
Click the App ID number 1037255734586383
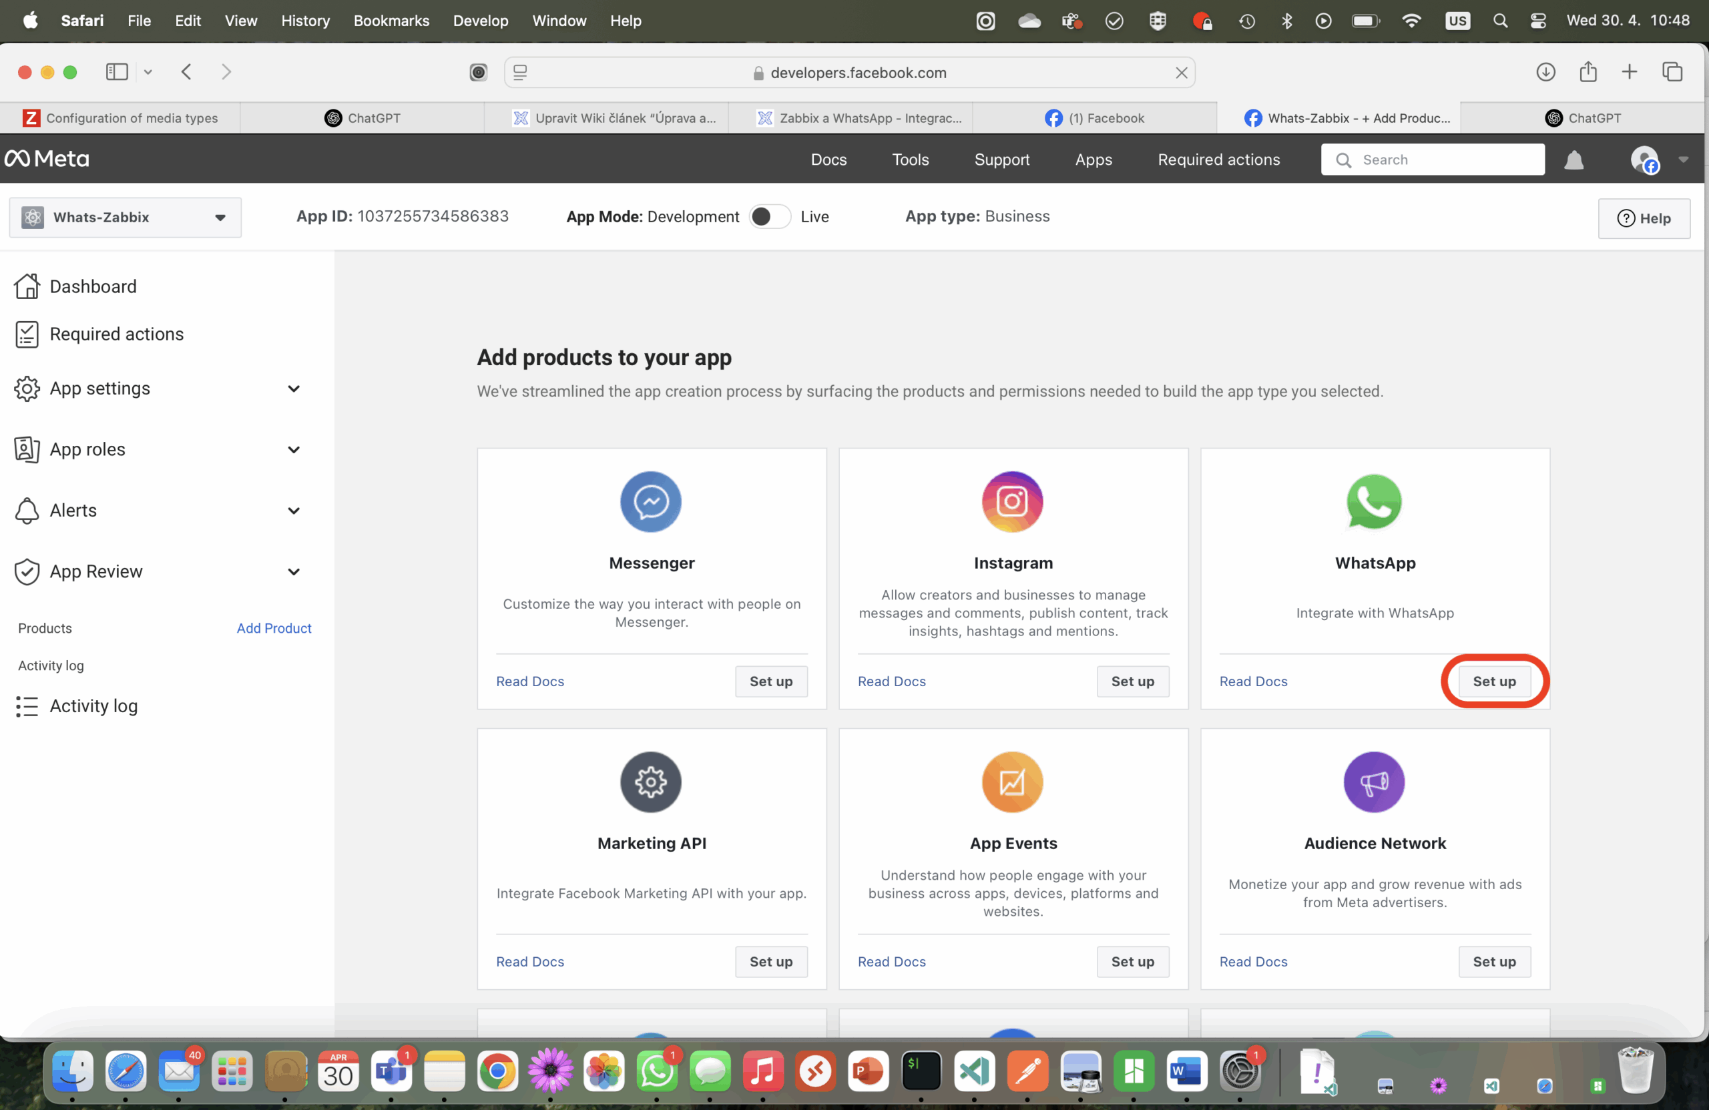[x=433, y=216]
